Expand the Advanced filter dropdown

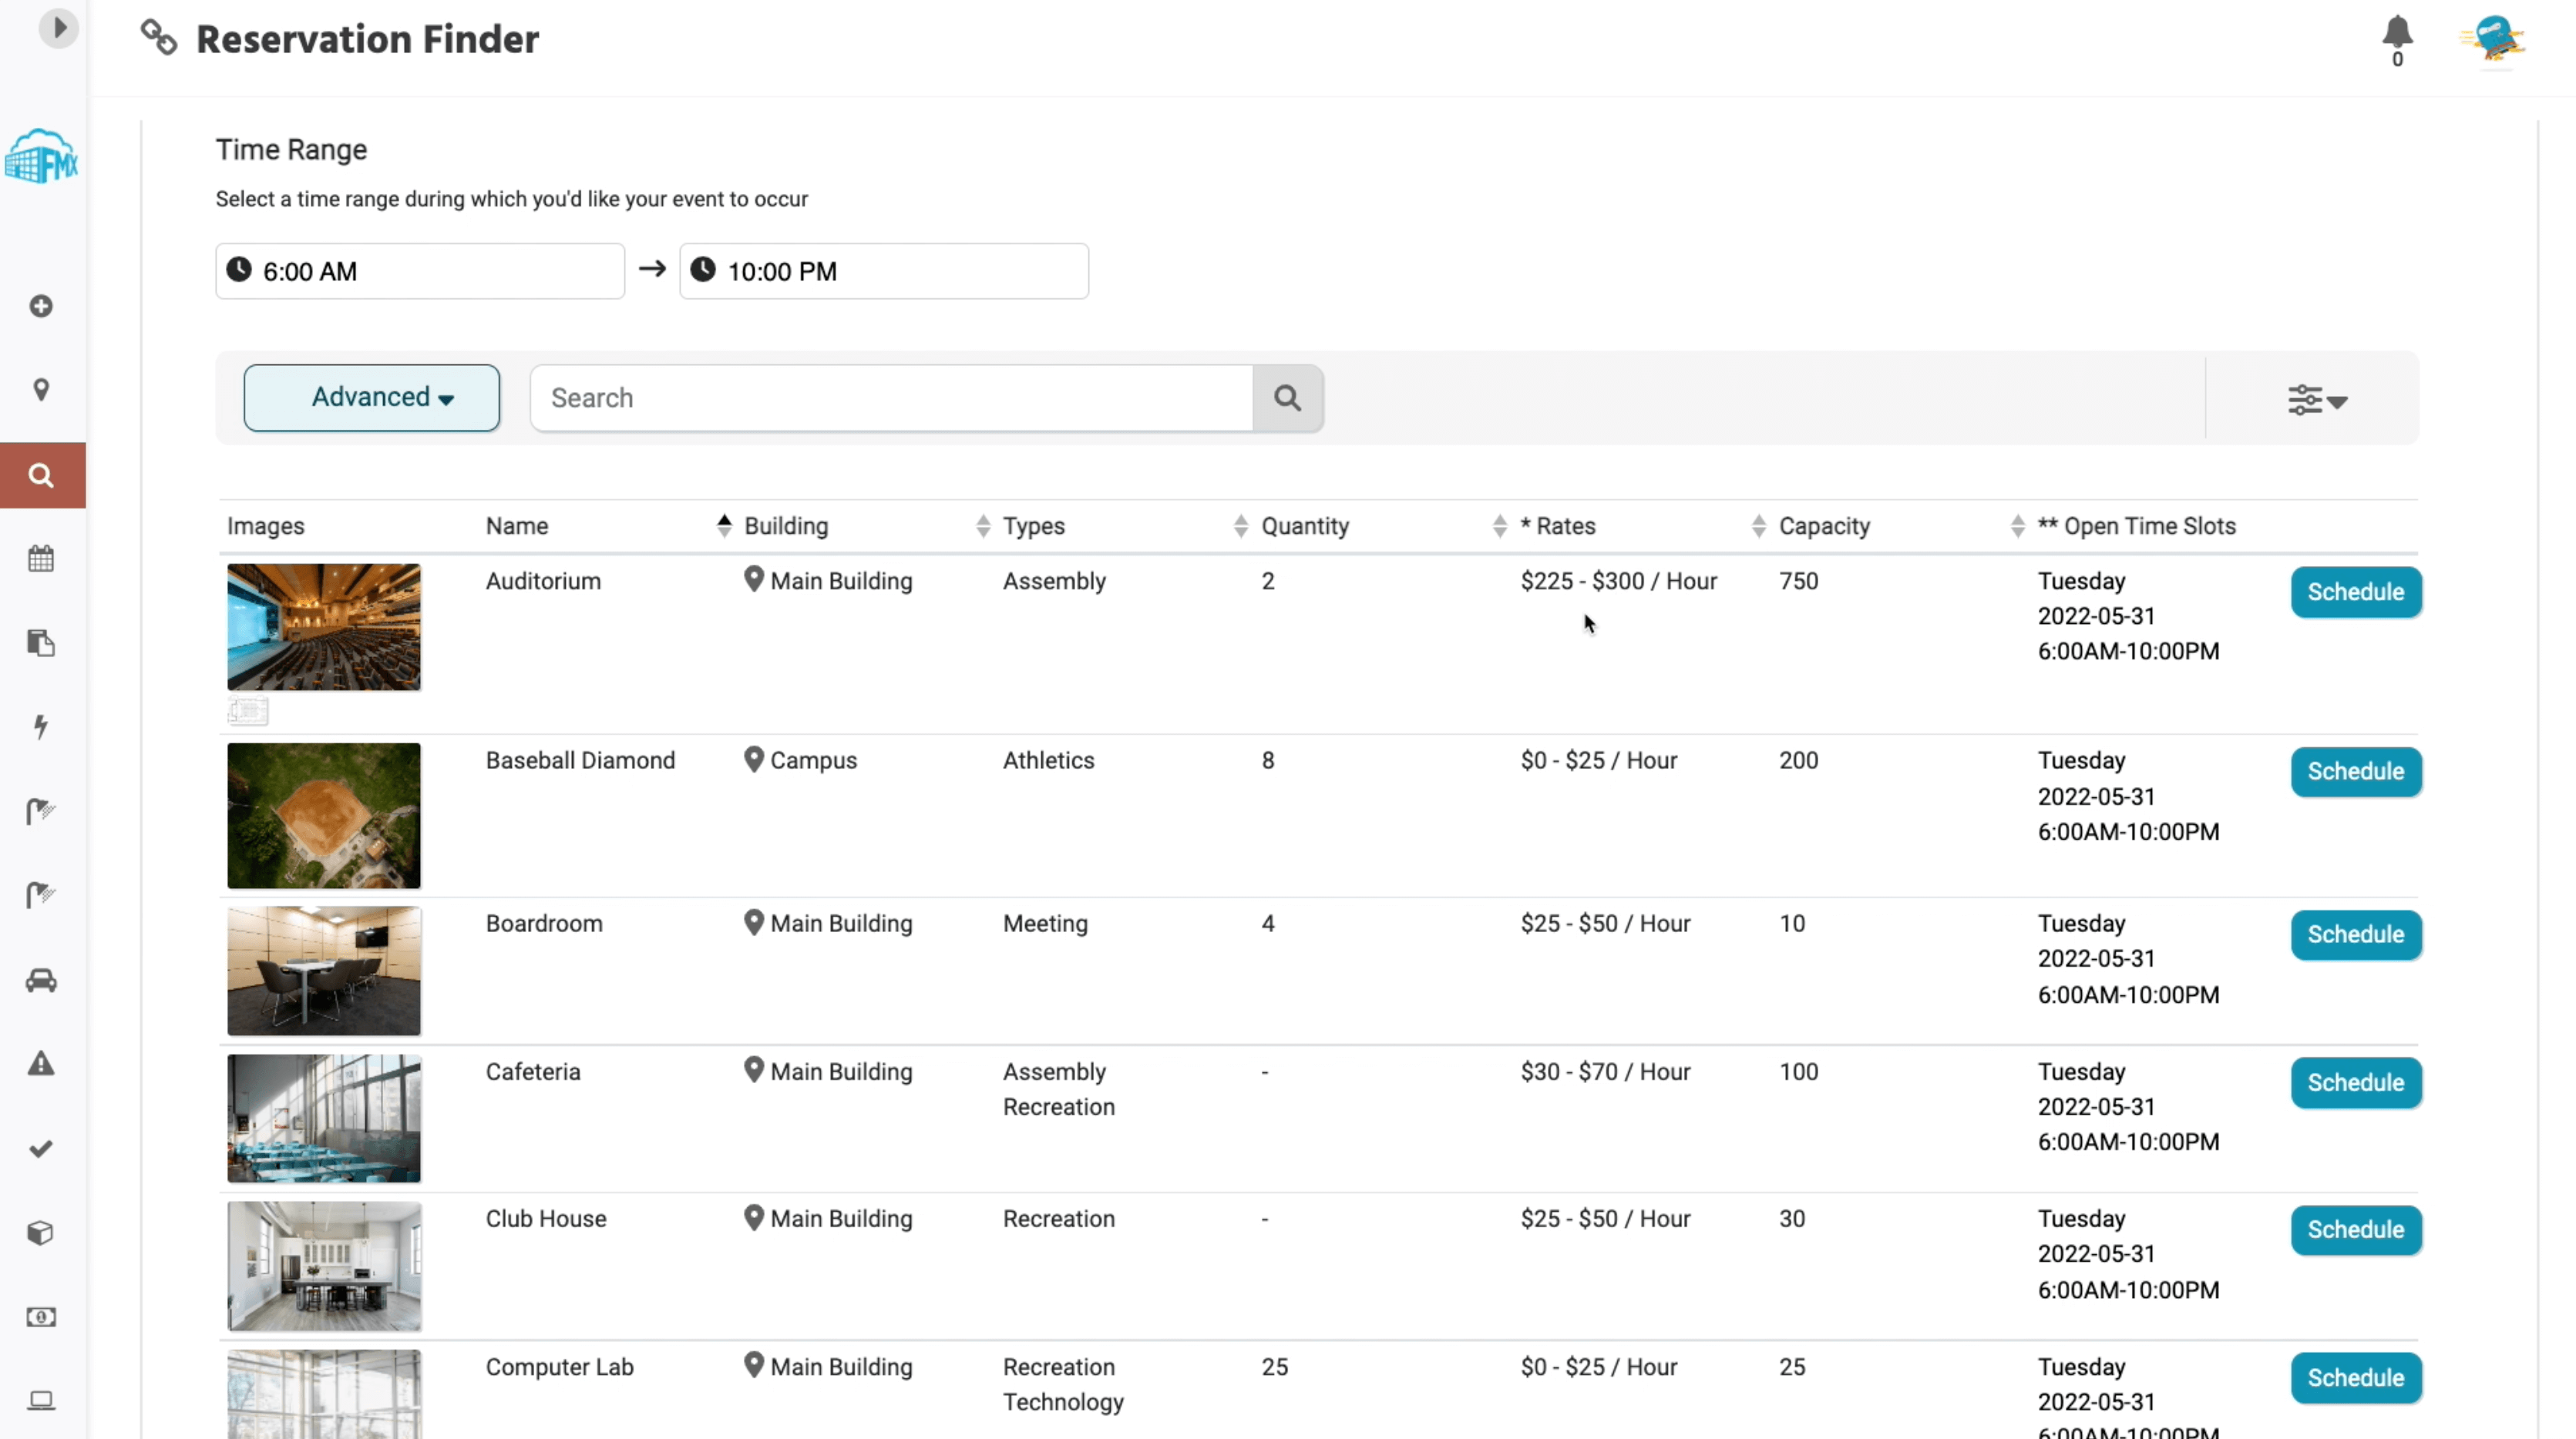371,397
